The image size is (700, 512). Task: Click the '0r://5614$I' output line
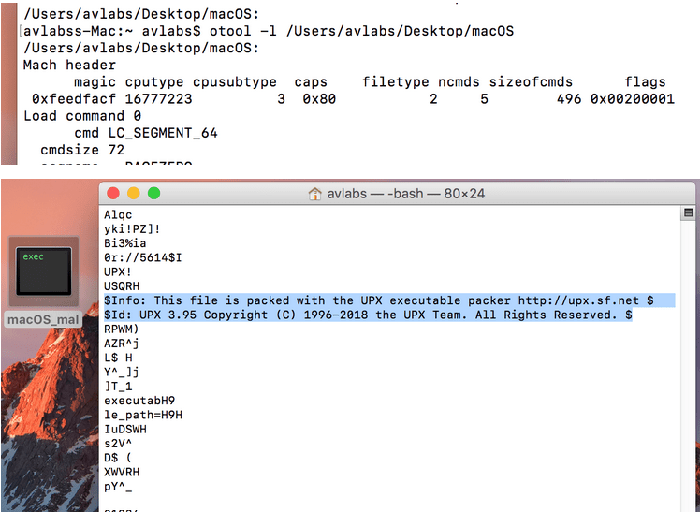click(x=142, y=257)
